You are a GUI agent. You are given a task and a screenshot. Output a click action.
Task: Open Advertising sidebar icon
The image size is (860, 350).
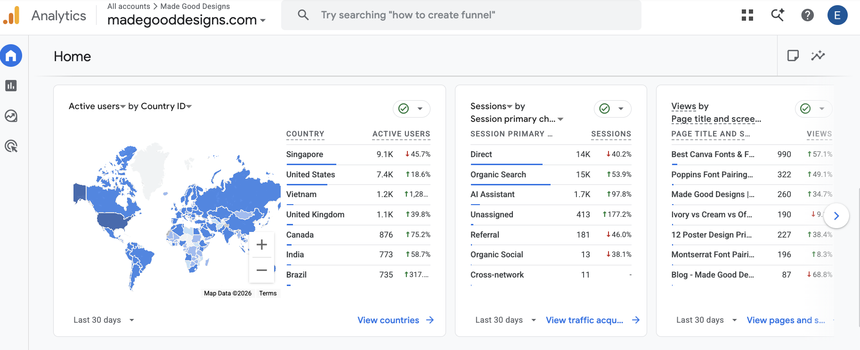tap(11, 146)
